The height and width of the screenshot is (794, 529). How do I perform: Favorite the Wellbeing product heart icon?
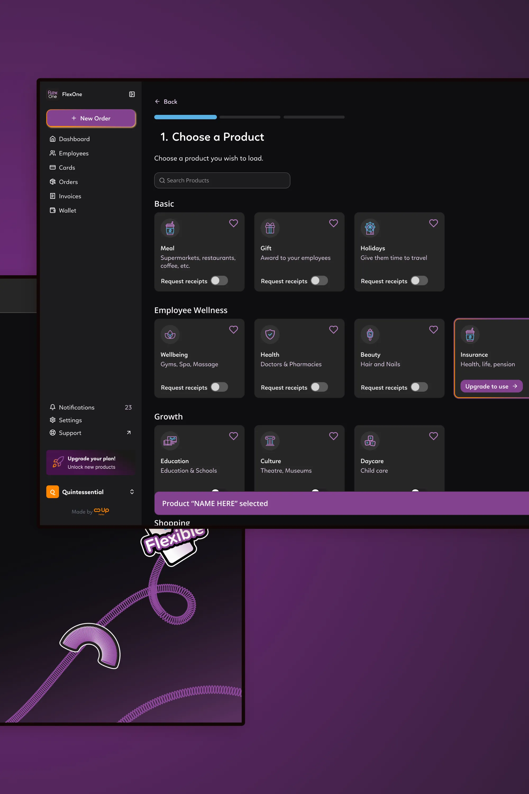point(234,330)
